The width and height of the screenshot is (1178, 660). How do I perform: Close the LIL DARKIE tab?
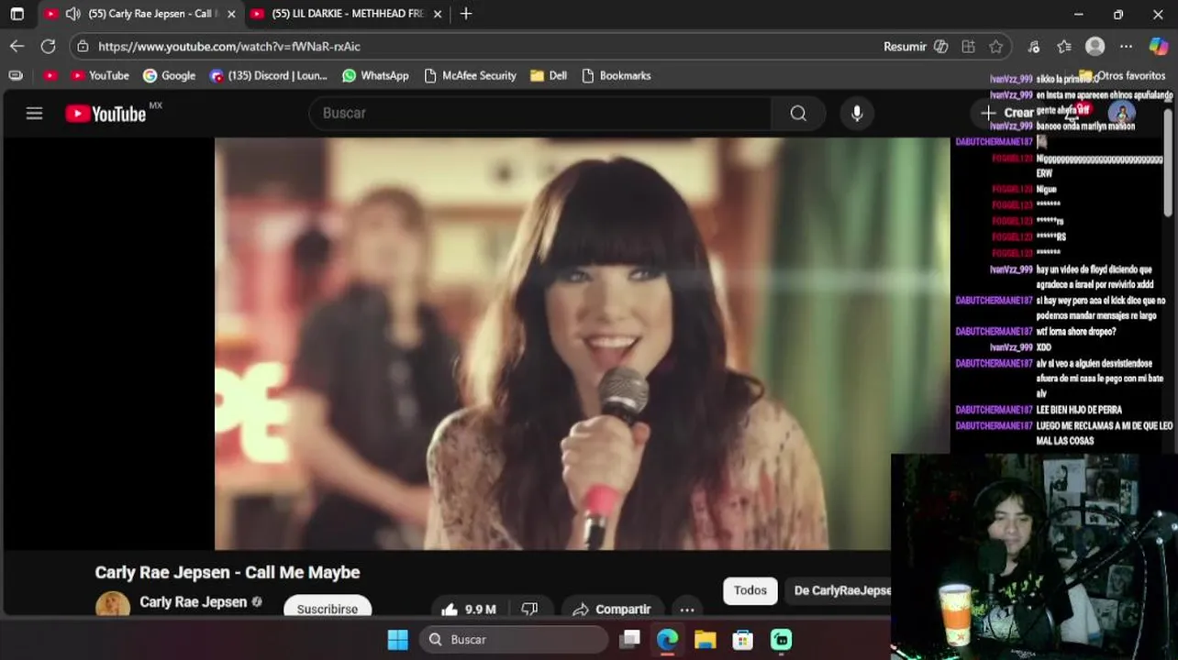(438, 14)
